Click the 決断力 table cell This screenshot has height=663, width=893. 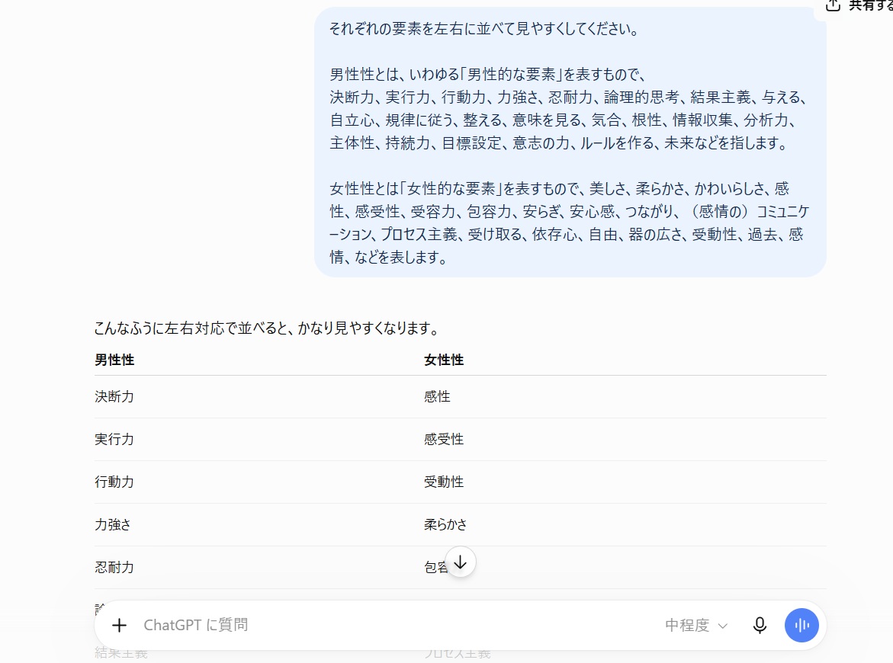pyautogui.click(x=114, y=397)
